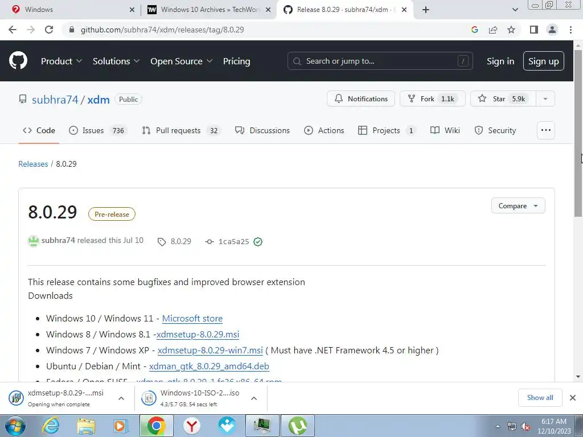Open the Pull requests tab
This screenshot has height=437, width=583.
point(182,130)
